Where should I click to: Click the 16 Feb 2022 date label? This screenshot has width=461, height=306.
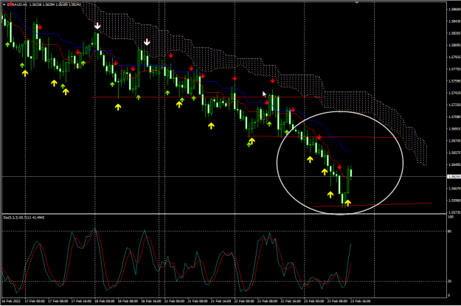coord(11,301)
